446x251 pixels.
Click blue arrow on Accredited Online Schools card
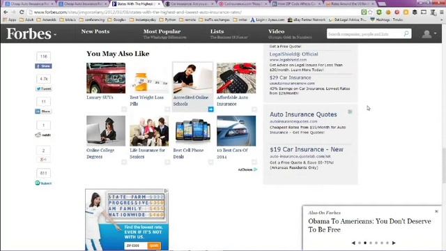click(x=210, y=109)
